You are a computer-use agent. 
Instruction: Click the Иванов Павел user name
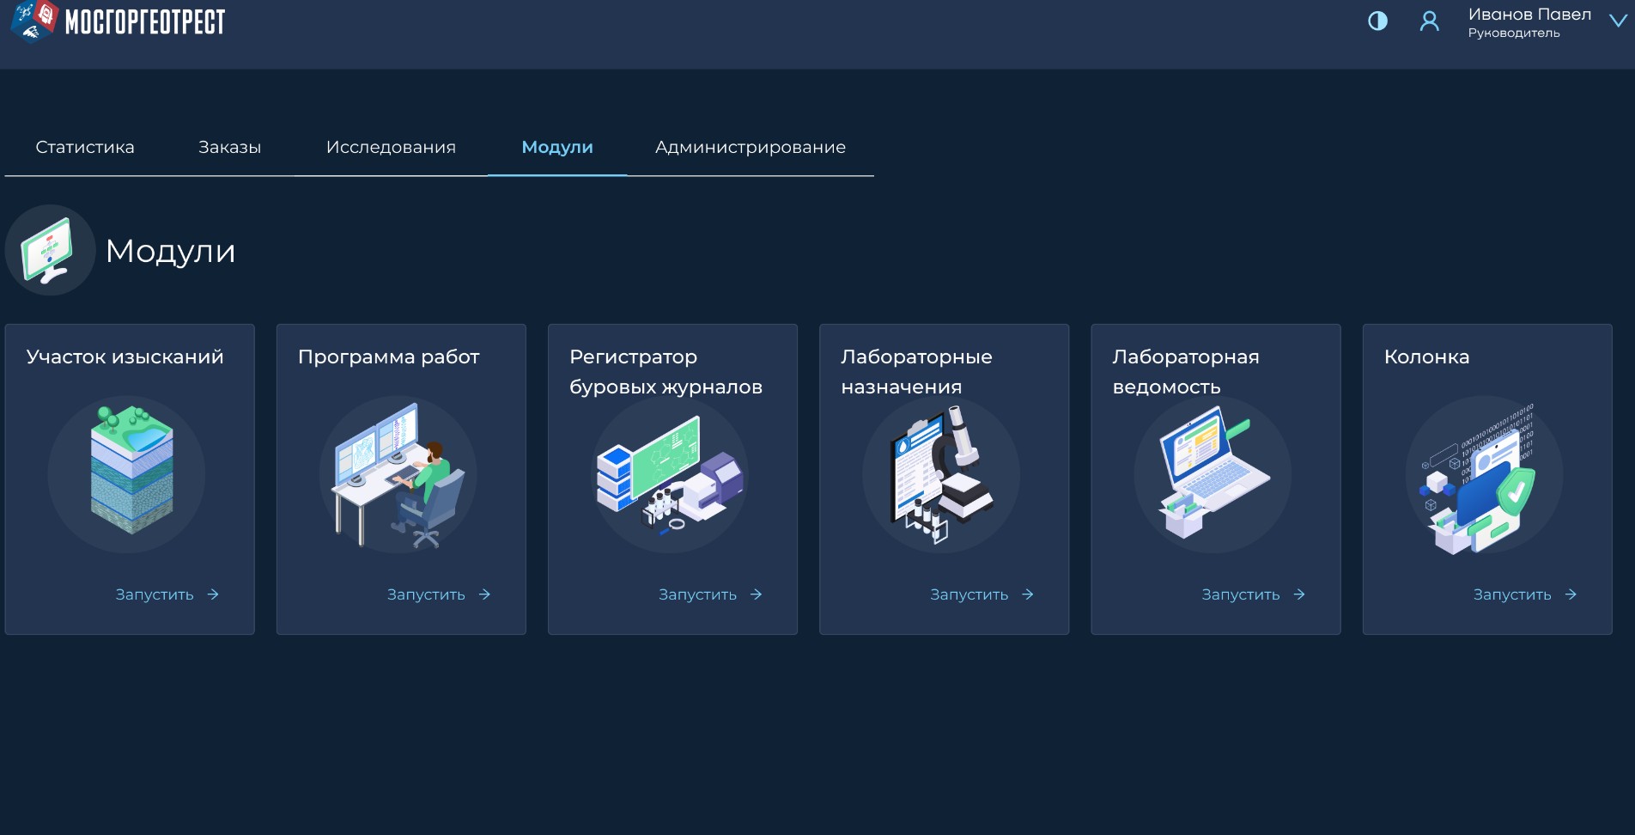pyautogui.click(x=1529, y=15)
